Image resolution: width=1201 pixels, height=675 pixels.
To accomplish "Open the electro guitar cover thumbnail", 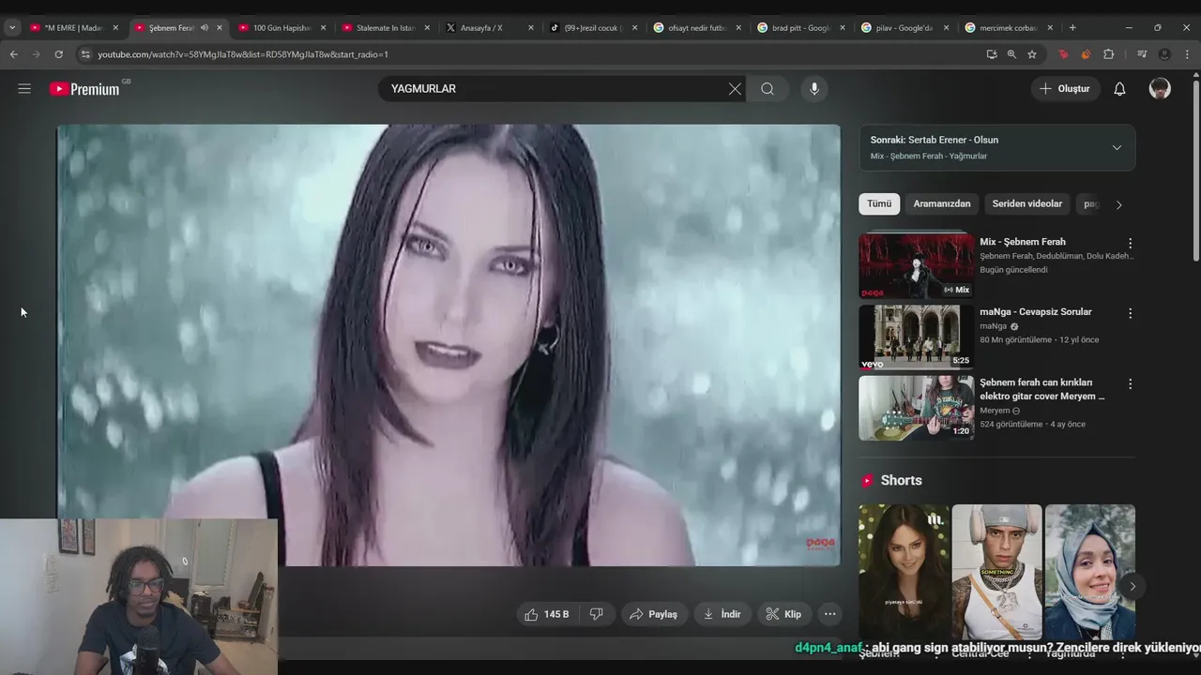I will coord(916,408).
